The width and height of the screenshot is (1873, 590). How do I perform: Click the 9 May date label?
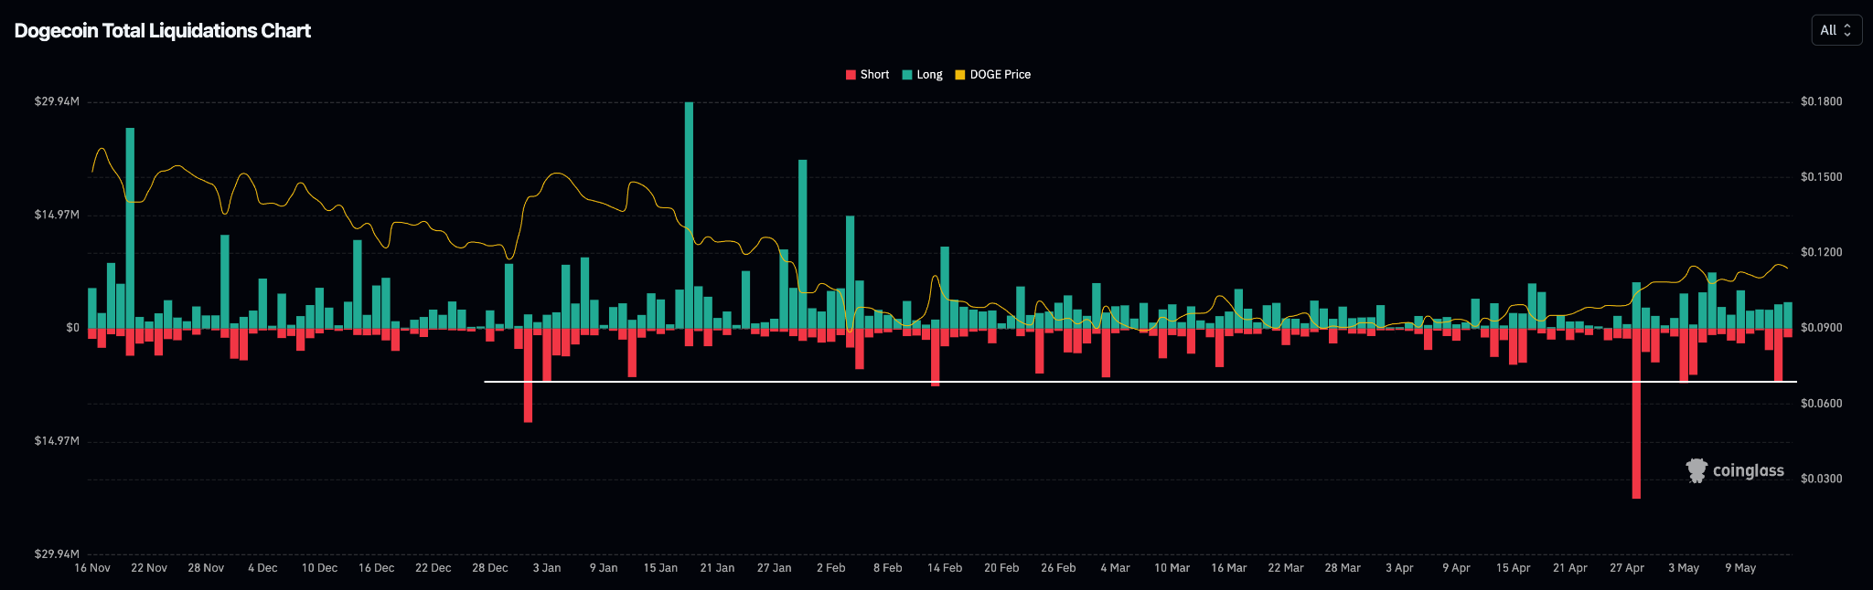pos(1740,568)
